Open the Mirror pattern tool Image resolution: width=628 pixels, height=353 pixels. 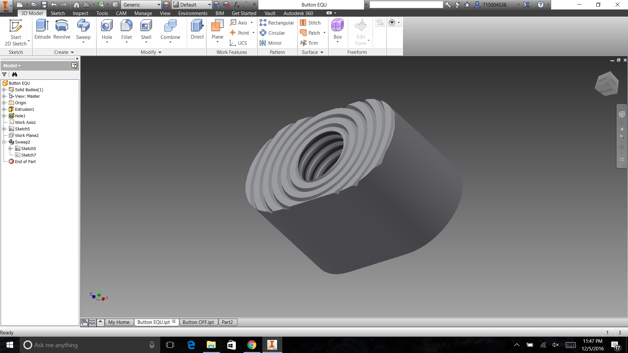(x=271, y=43)
